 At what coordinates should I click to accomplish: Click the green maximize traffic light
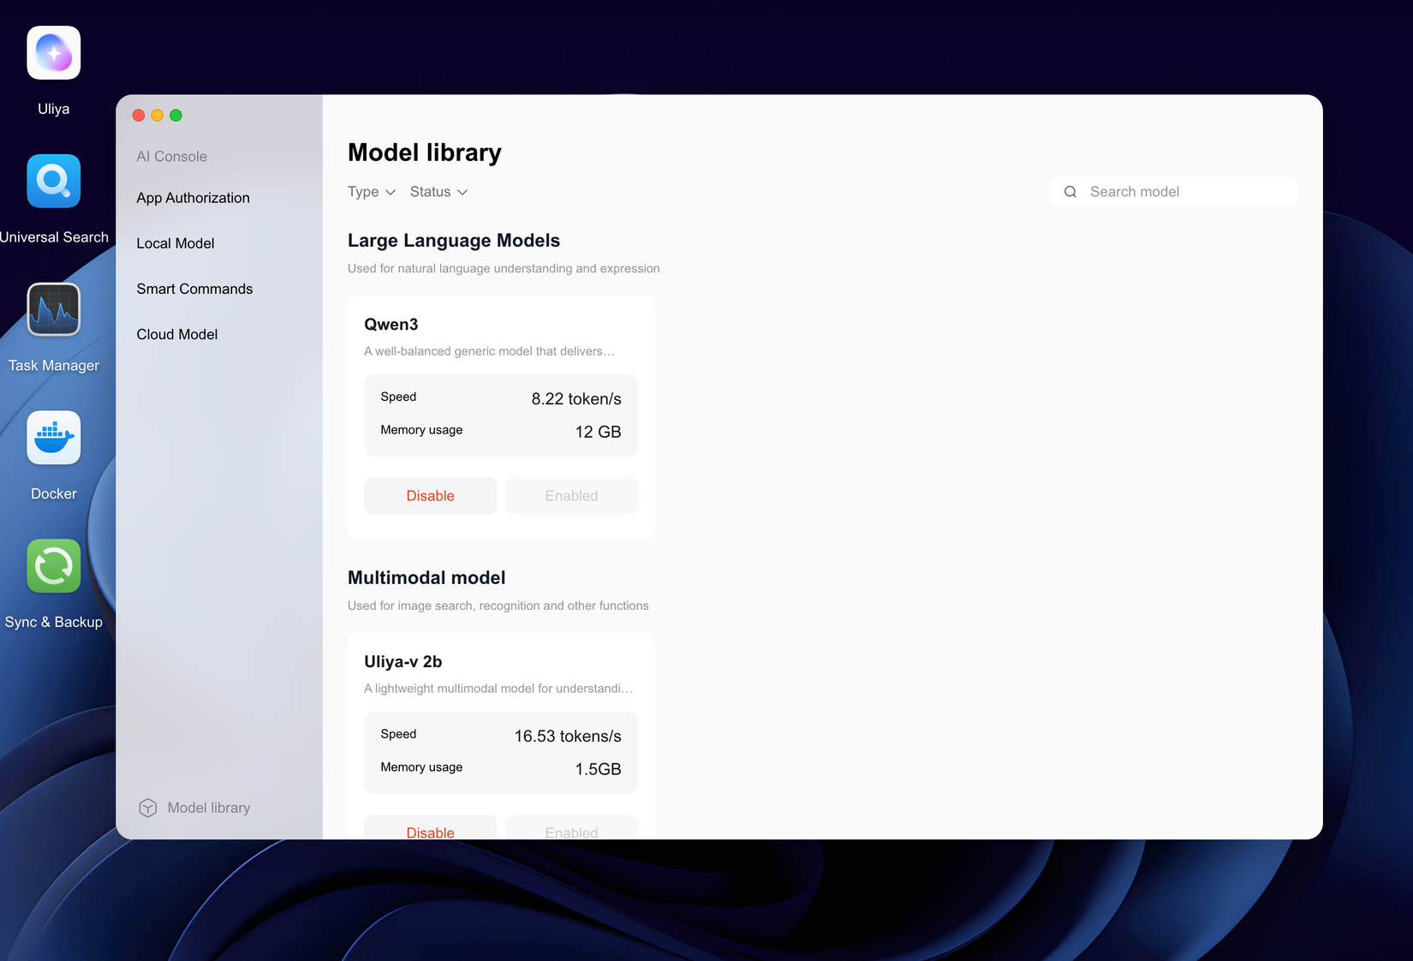176,114
